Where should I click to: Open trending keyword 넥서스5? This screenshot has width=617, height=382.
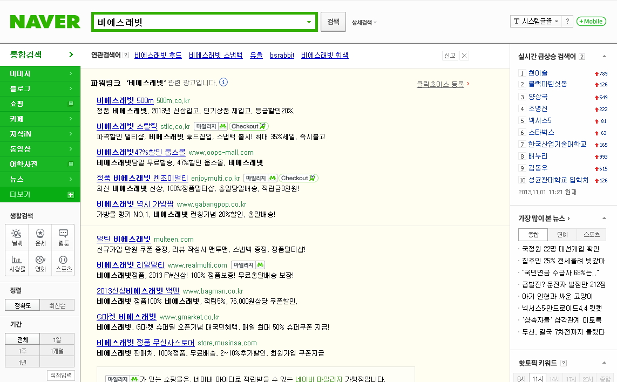click(540, 120)
